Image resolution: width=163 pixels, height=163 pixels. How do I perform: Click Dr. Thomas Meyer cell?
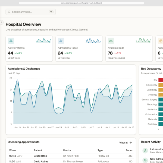(73, 161)
